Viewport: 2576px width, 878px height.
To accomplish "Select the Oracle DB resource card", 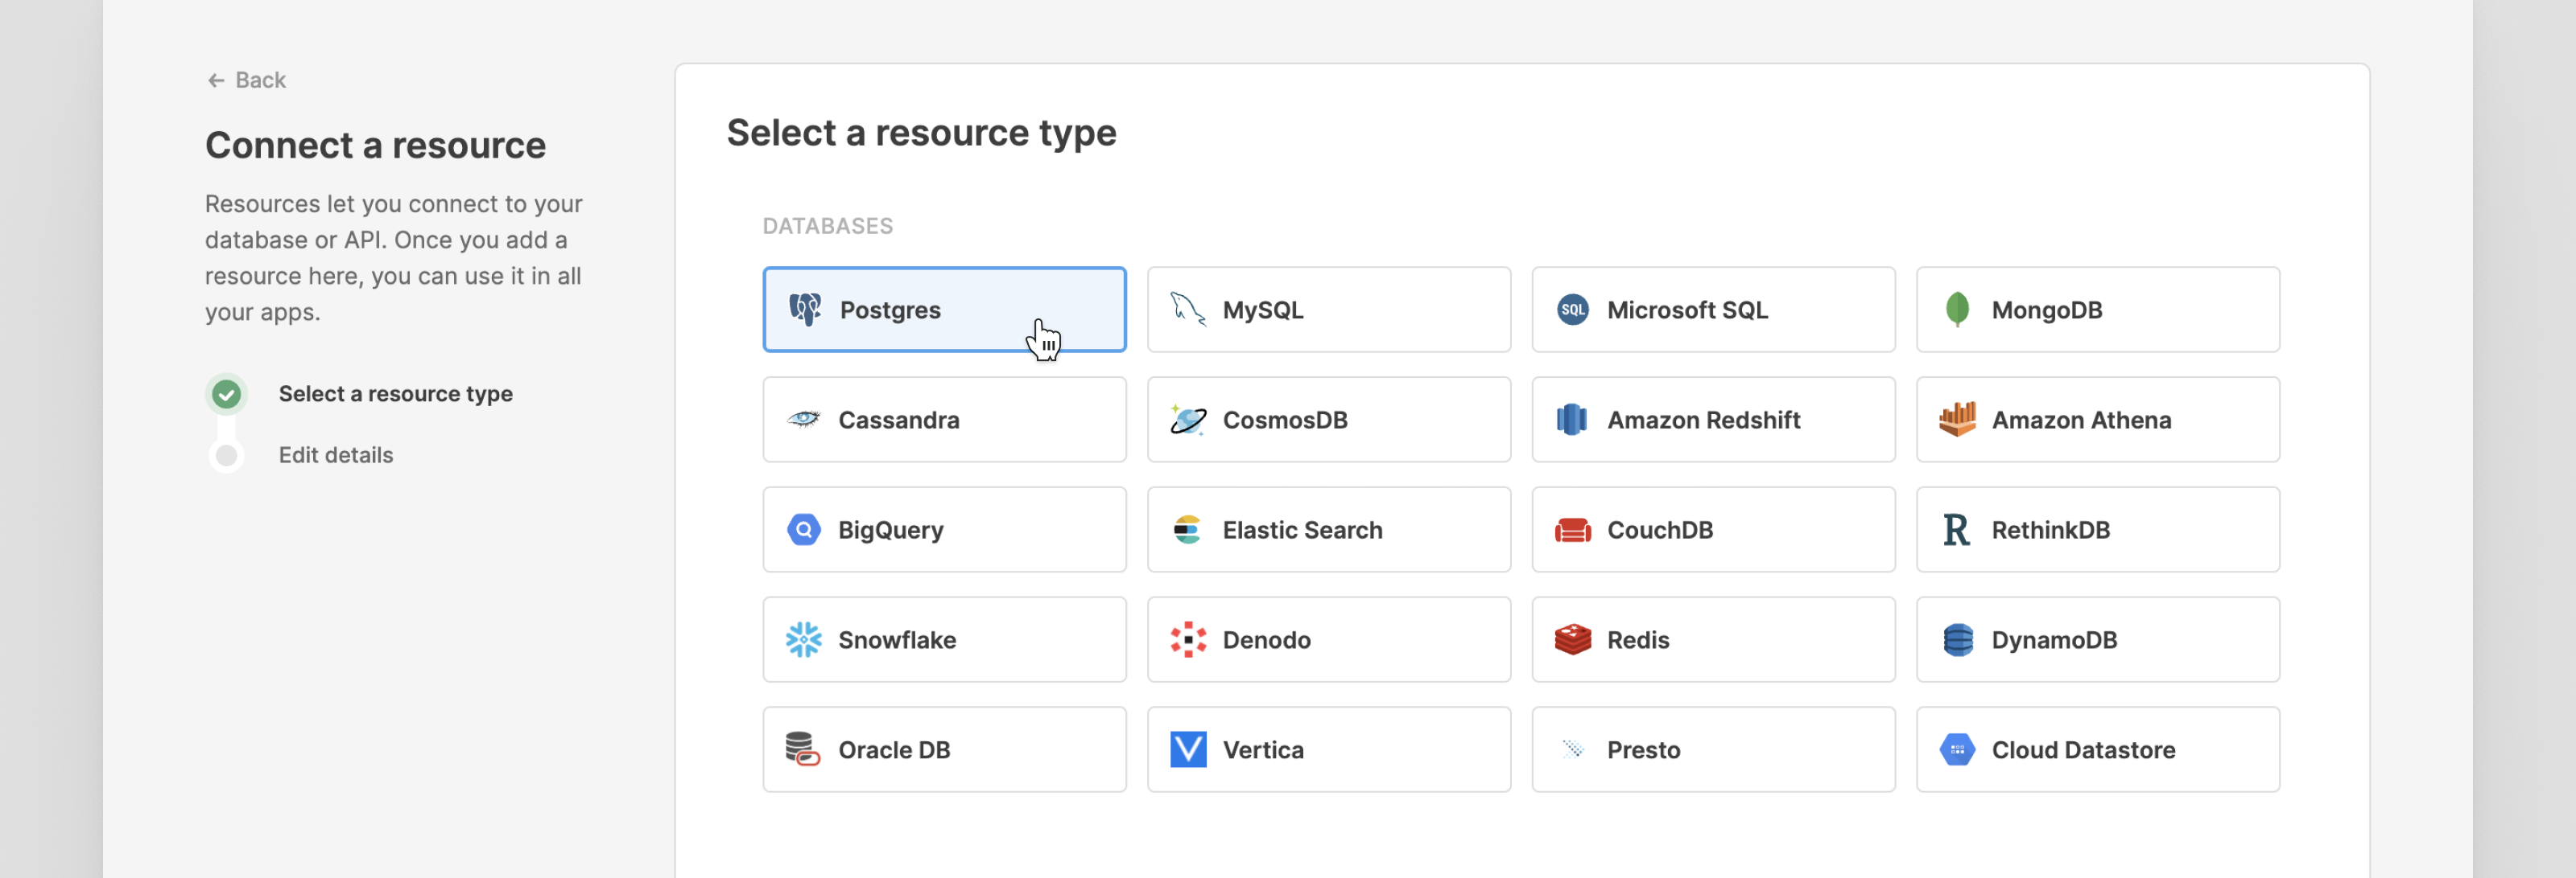I will point(943,749).
